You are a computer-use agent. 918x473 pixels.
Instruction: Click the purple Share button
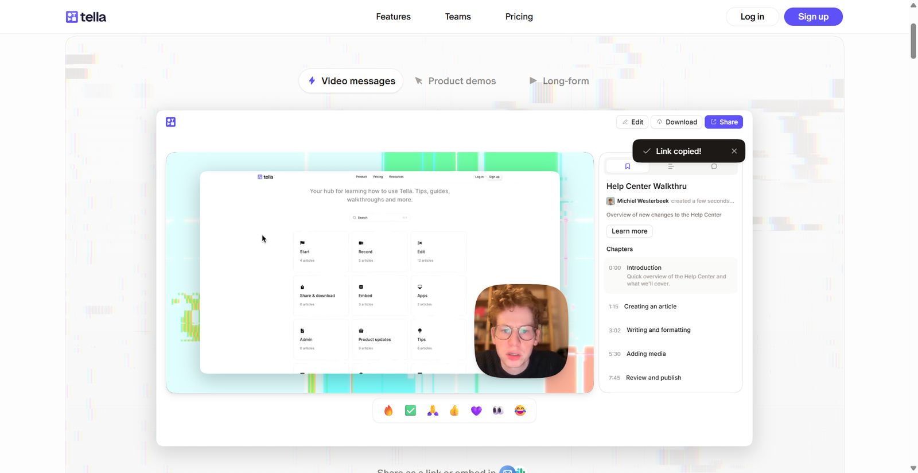[723, 122]
